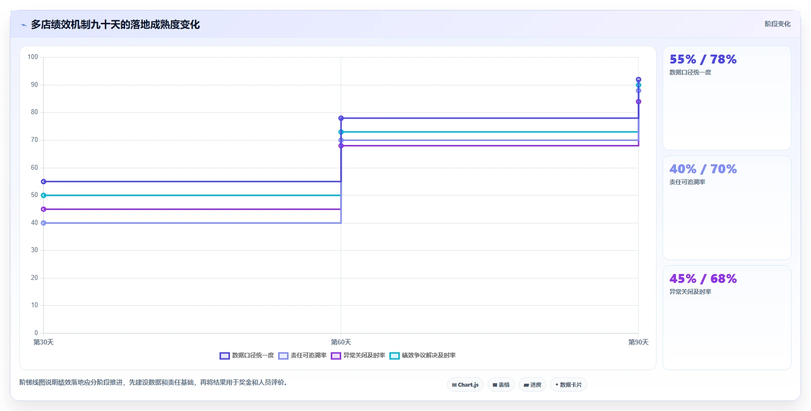Click the 进度 pill tag
The image size is (811, 411).
pos(532,385)
